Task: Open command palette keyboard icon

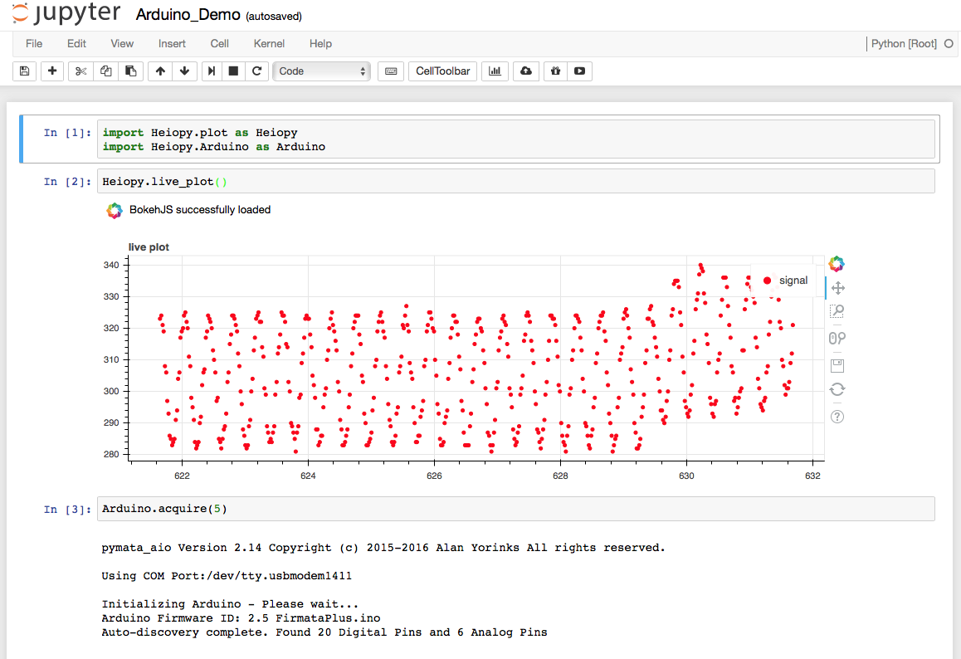Action: (x=391, y=71)
